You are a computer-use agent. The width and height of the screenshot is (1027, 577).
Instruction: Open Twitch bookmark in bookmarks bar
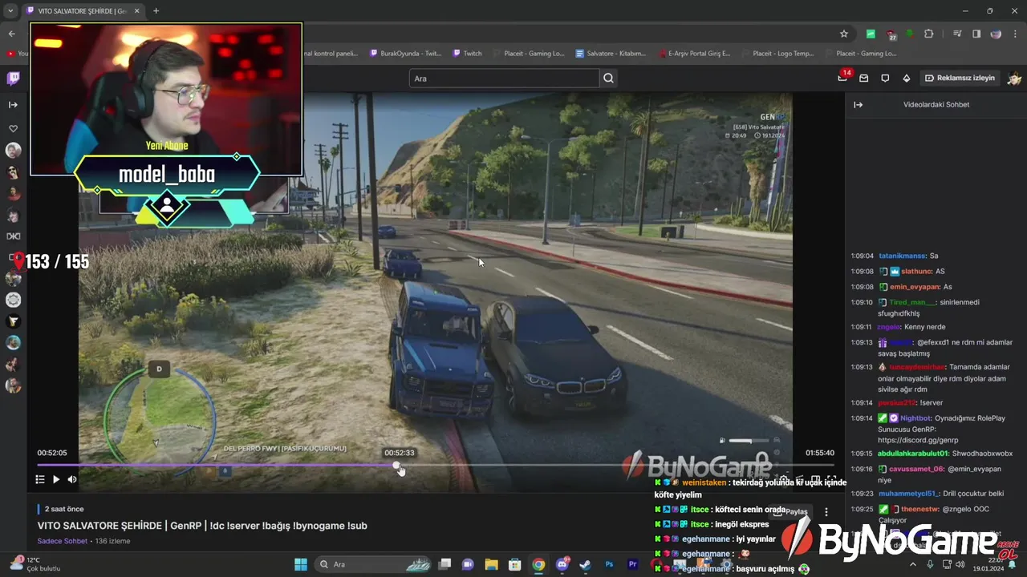[468, 54]
